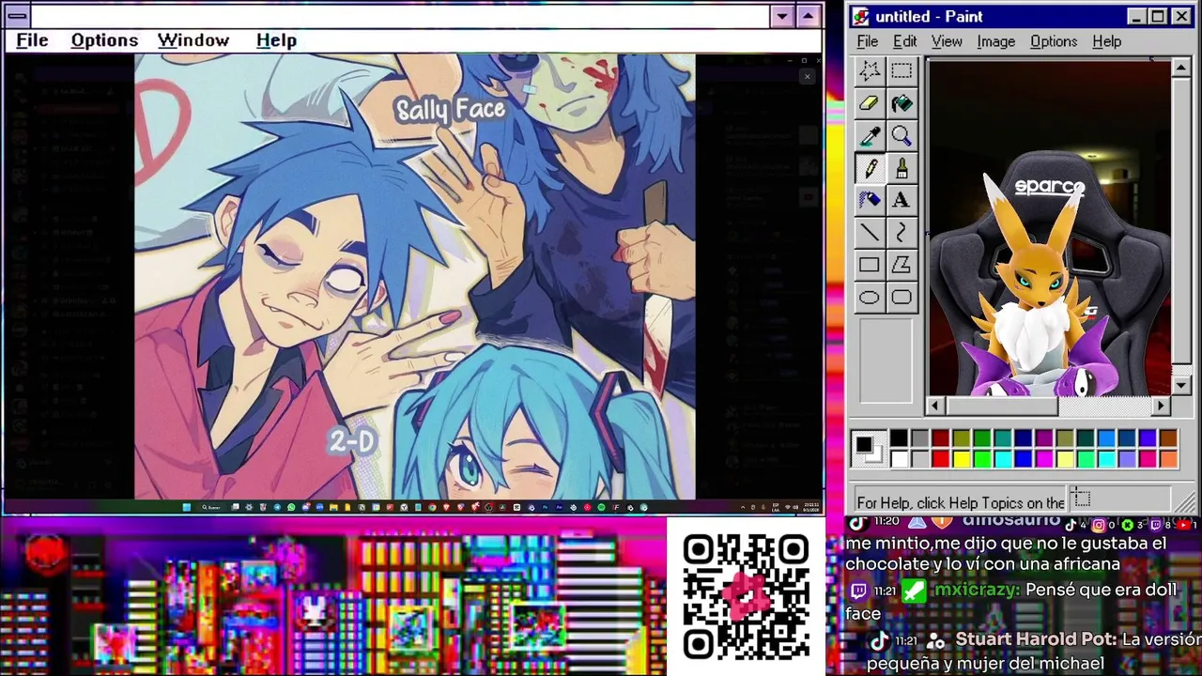Click Paint canvas scroll down arrow
Image resolution: width=1202 pixels, height=676 pixels.
click(x=1181, y=386)
